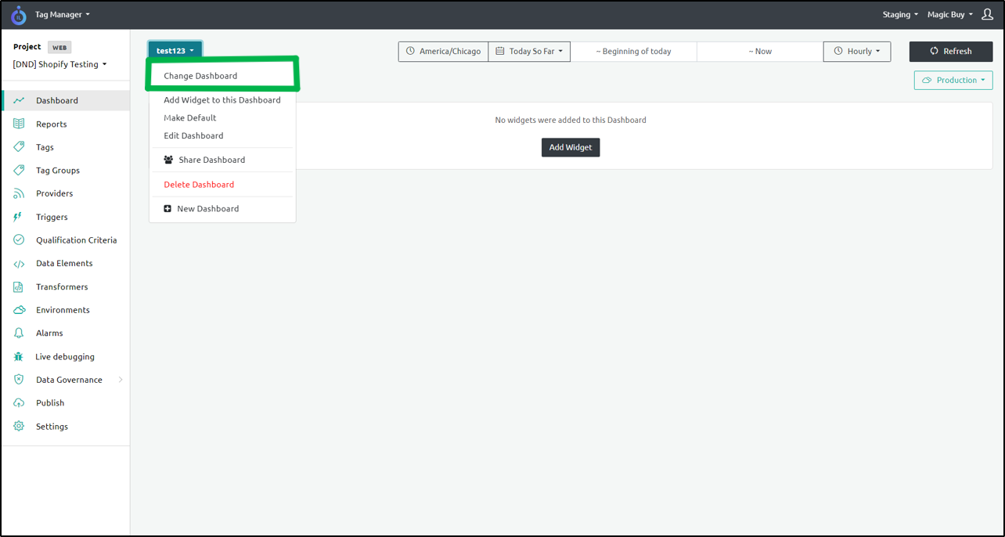Open the Production environment dropdown

point(953,80)
